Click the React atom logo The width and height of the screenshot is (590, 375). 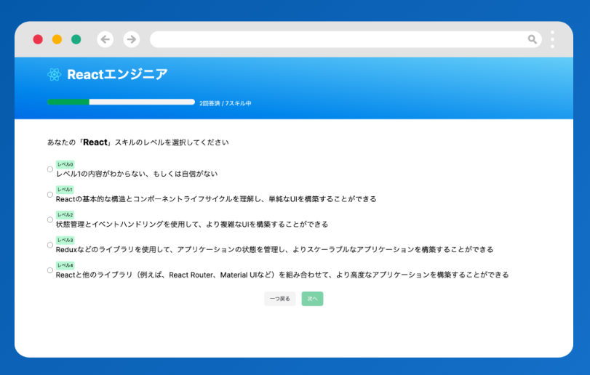[x=54, y=74]
